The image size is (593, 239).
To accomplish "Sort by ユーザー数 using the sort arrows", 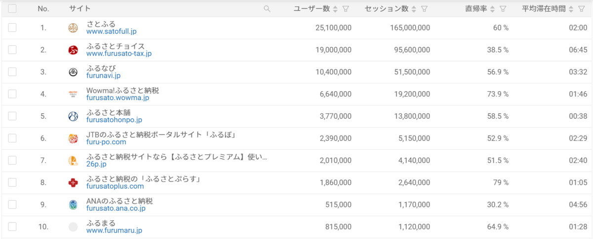I will click(336, 9).
